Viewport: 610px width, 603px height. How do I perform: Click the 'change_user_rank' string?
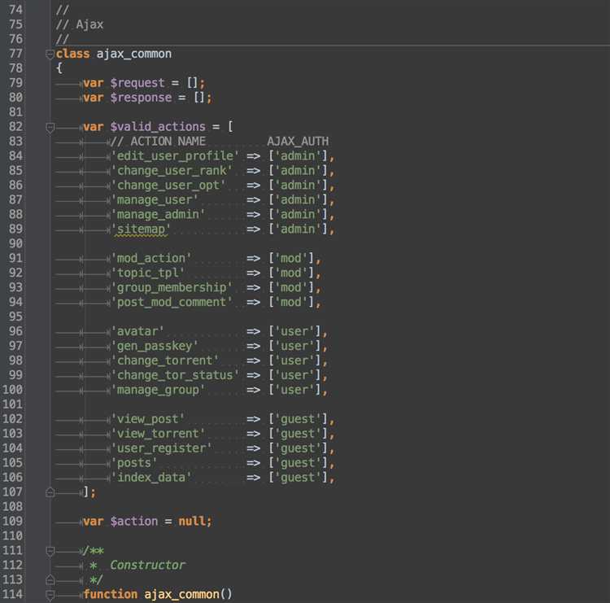point(172,171)
